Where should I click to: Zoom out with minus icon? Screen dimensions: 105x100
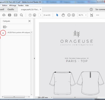click(69, 15)
